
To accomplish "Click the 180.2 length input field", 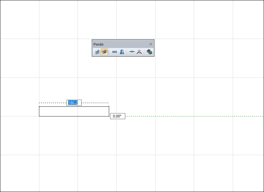I will tap(74, 103).
